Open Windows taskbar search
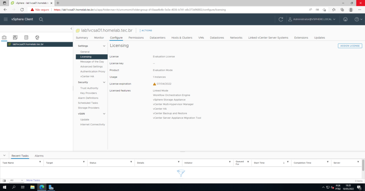Image resolution: width=365 pixels, height=191 pixels. (x=14, y=187)
